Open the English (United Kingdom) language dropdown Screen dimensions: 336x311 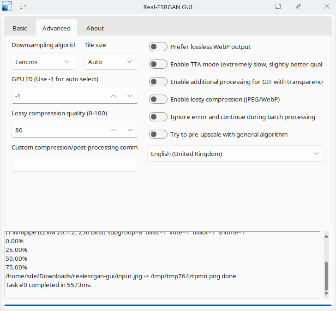235,154
